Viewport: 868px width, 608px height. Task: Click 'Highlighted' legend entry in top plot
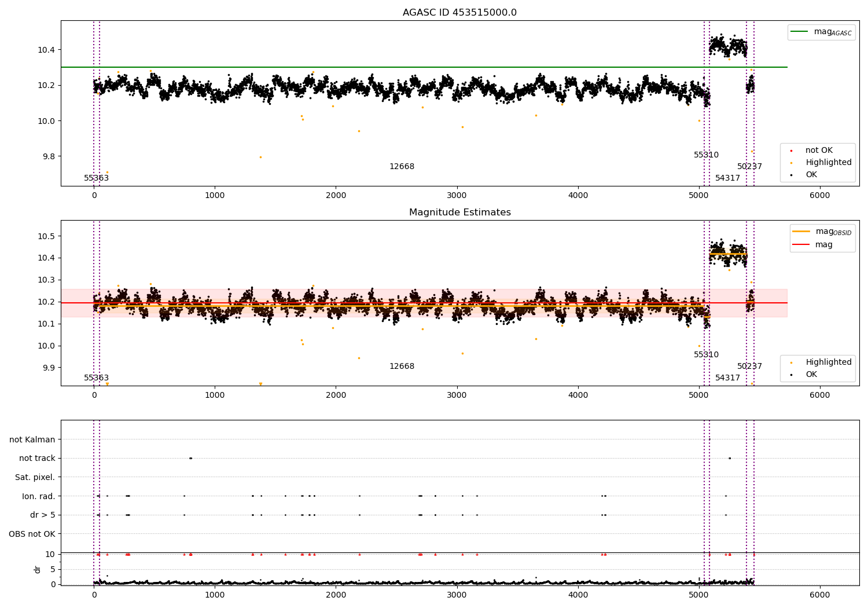coord(828,163)
